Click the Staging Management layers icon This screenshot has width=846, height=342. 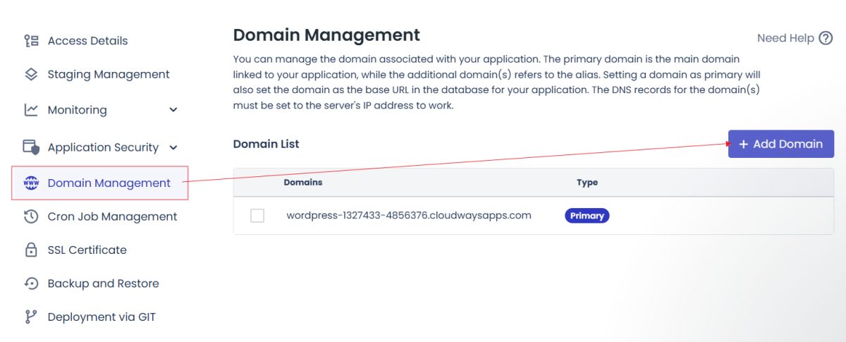[x=31, y=74]
